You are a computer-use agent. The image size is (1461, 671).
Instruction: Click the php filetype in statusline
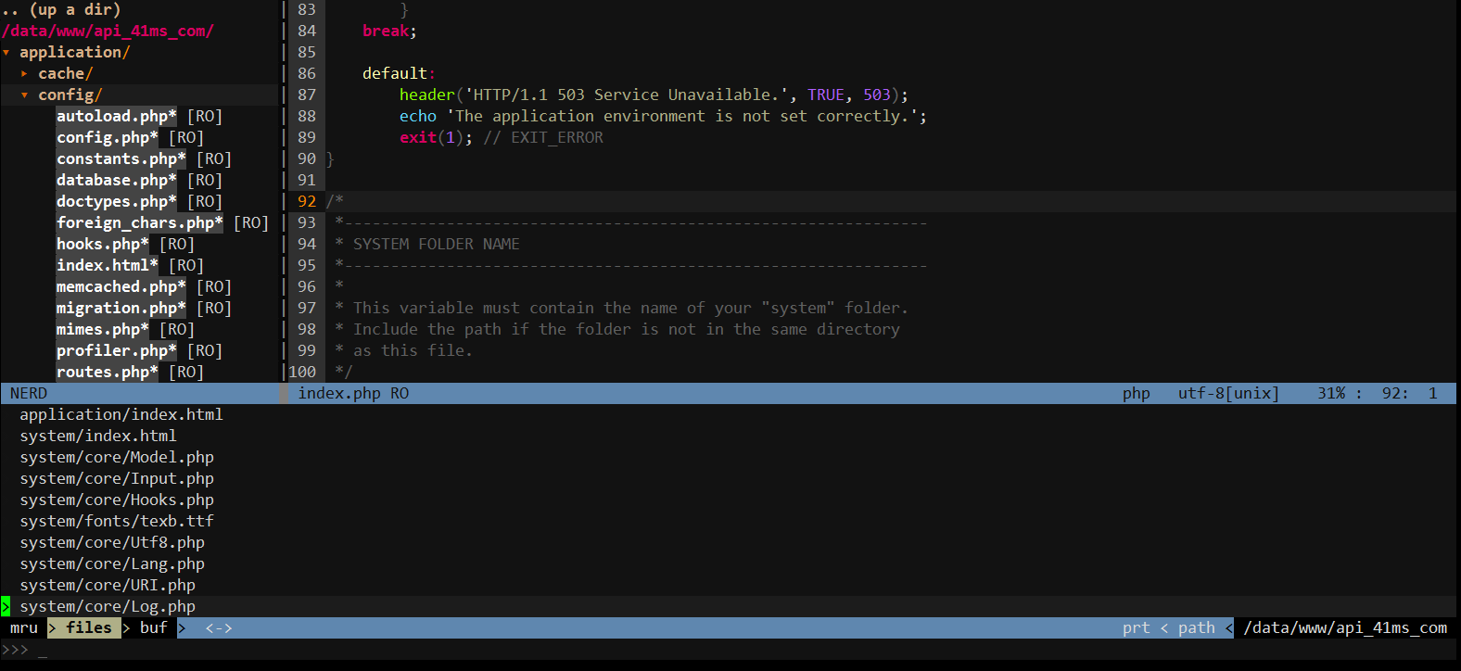click(1137, 394)
